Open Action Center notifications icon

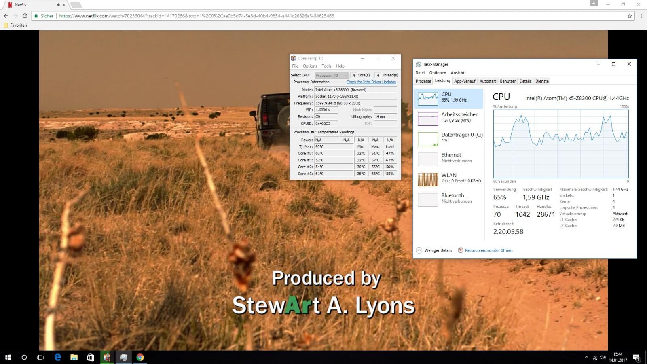[x=636, y=357]
